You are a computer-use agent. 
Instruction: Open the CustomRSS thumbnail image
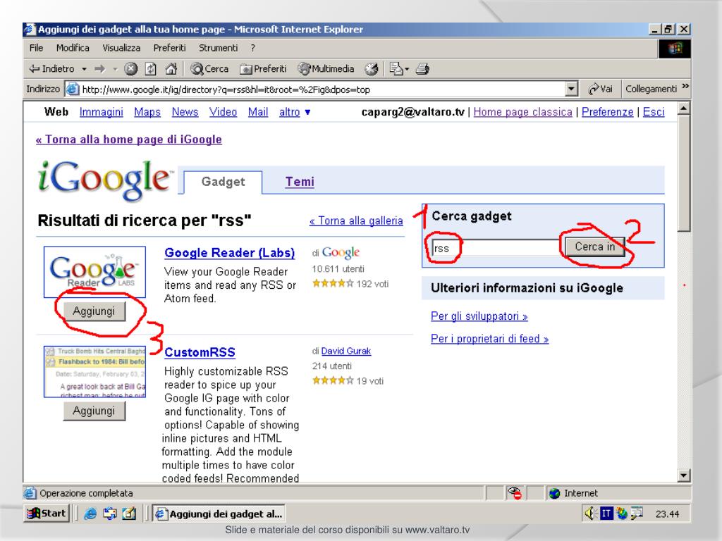click(x=95, y=372)
